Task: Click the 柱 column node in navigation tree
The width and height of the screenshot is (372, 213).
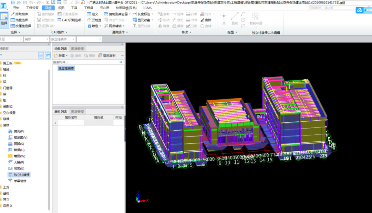Action: pyautogui.click(x=4, y=75)
